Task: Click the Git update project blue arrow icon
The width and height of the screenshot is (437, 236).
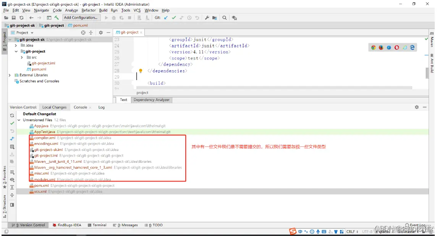Action: pos(166,18)
